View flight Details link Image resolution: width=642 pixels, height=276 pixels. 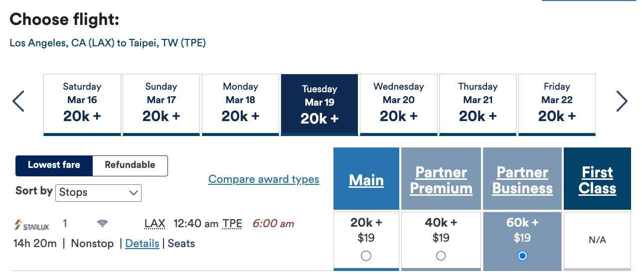(x=142, y=244)
